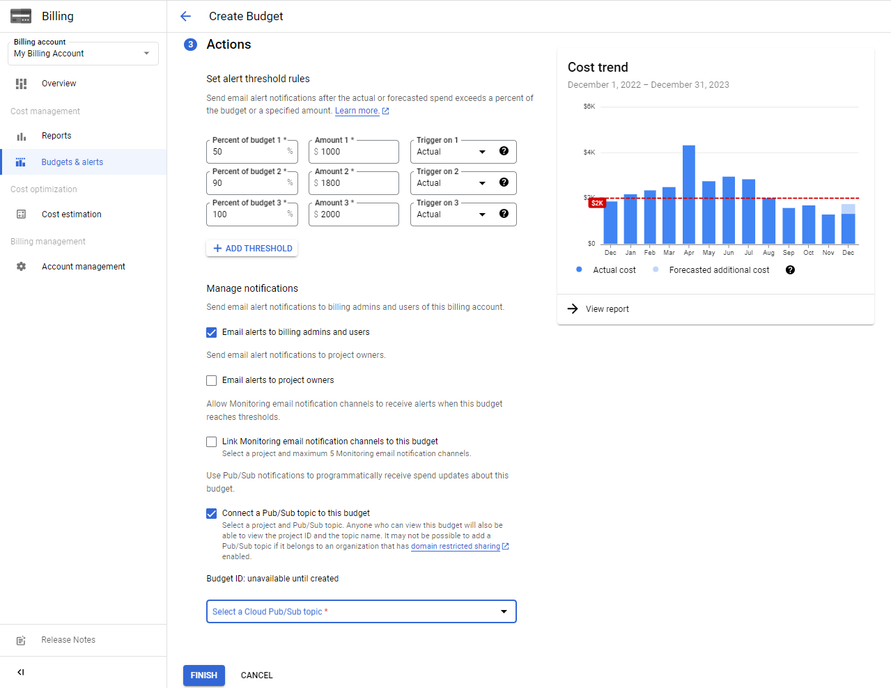This screenshot has width=891, height=688.
Task: Click the Percent of budget 2 field
Action: (251, 183)
